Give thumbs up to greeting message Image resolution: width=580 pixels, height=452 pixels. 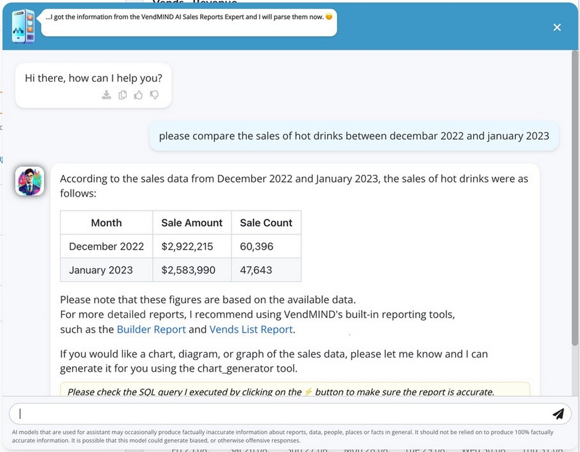click(139, 95)
